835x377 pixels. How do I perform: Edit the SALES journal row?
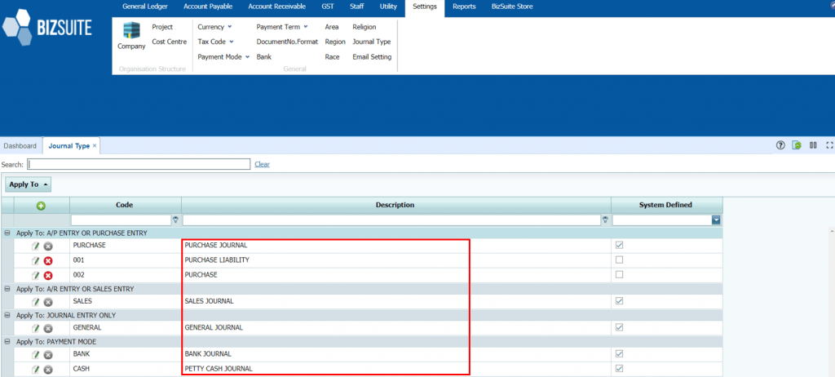[x=36, y=302]
